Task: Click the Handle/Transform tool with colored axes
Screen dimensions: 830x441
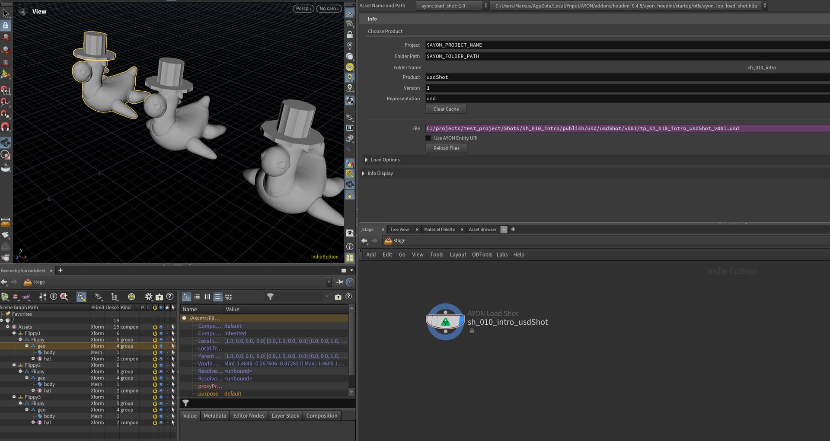Action: click(x=6, y=74)
